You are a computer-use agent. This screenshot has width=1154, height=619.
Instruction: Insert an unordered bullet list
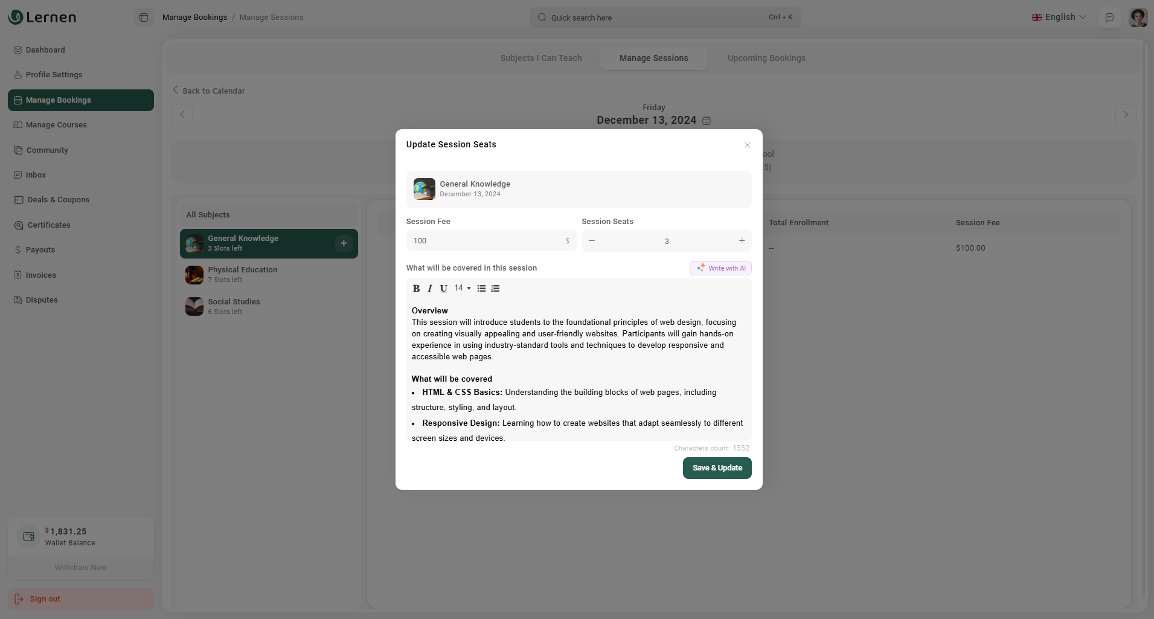(481, 289)
